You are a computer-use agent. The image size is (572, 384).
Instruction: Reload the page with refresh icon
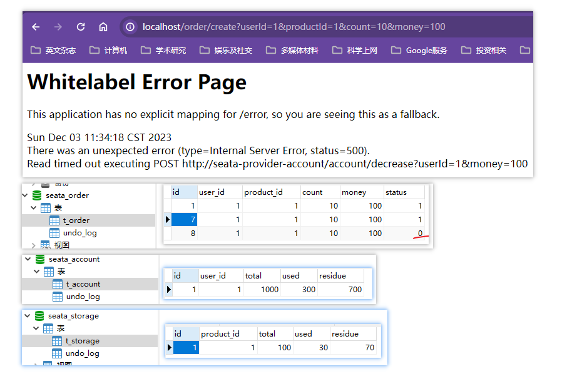(x=81, y=27)
